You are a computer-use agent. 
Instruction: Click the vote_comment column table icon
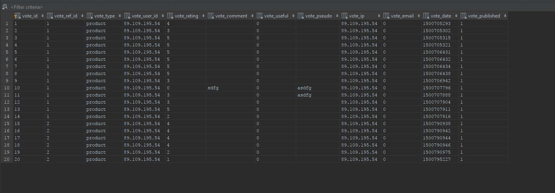[211, 16]
